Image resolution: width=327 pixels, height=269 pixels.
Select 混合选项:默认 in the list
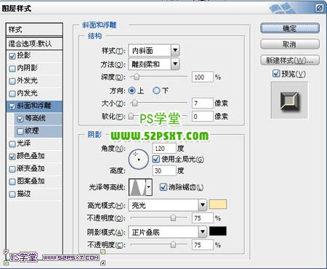point(34,44)
